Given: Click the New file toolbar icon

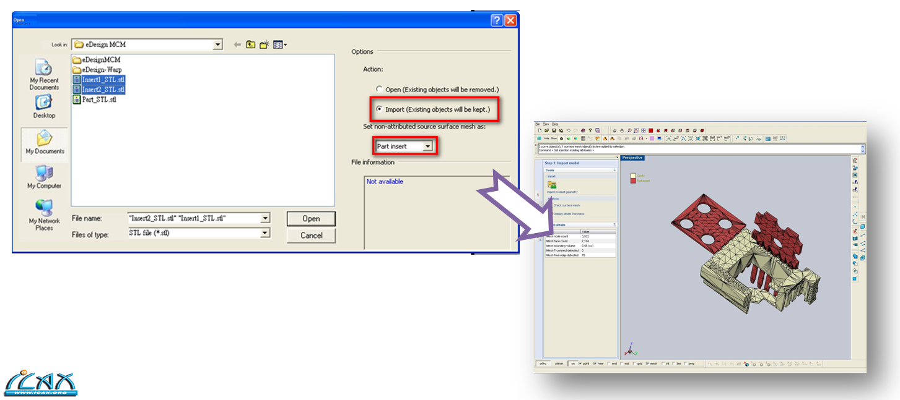Looking at the screenshot, I should click(540, 130).
